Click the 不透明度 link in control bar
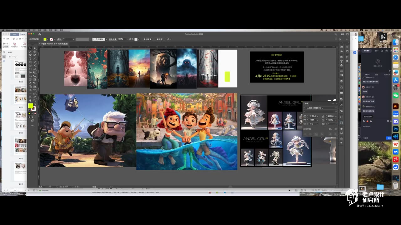The height and width of the screenshot is (225, 401). tap(112, 39)
